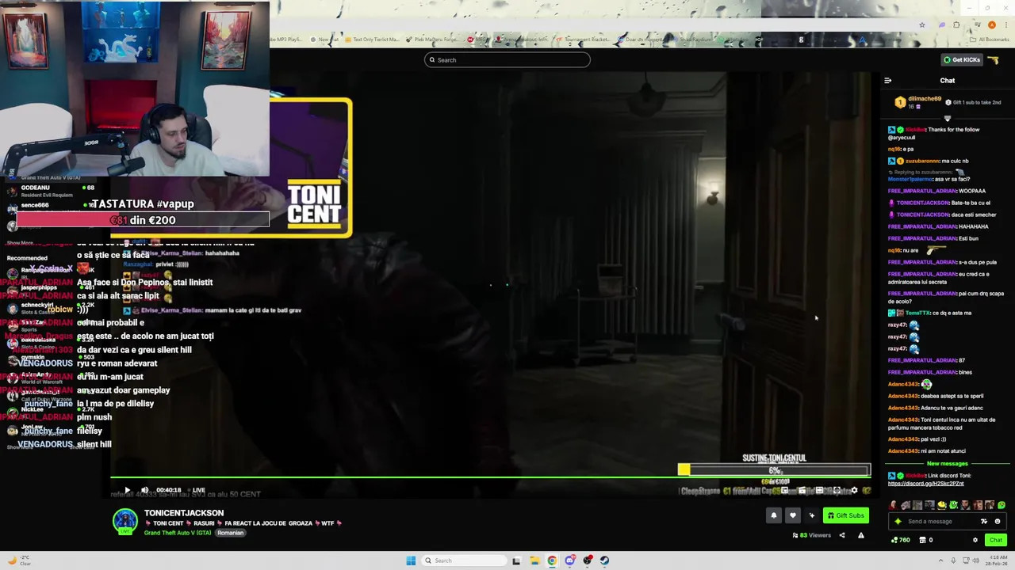Screen dimensions: 1015x570
Task: View the 760 channel points balance
Action: tap(900, 540)
